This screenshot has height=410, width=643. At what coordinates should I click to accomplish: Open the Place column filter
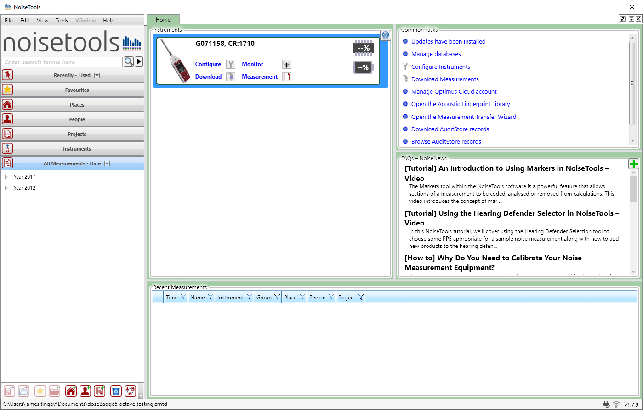pos(302,297)
